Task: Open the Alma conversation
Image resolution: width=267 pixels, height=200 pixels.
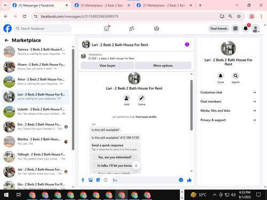Action: coord(36,82)
